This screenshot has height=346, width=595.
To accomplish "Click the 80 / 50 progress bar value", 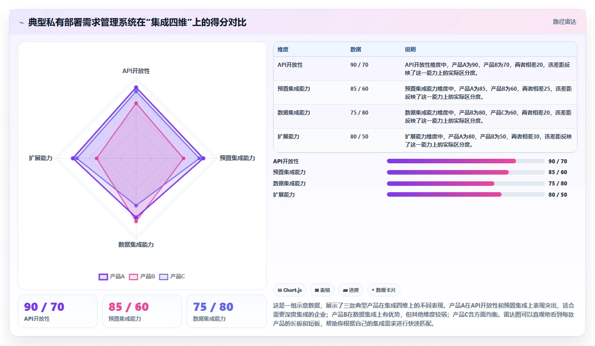I will pos(558,195).
